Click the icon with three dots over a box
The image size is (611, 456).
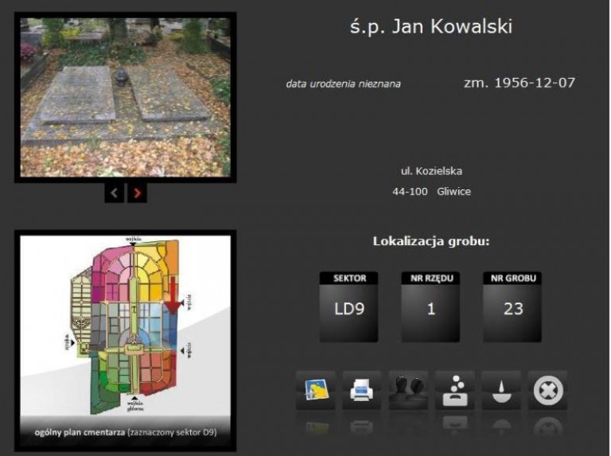(454, 390)
